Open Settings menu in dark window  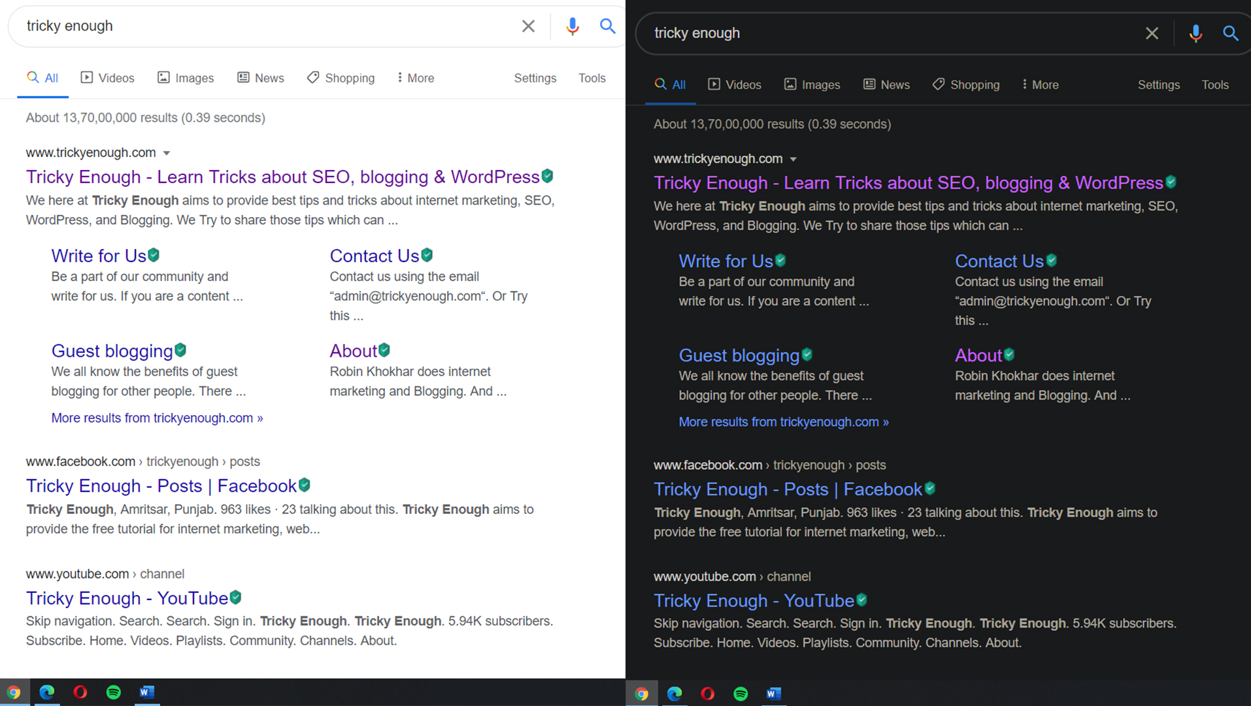(x=1159, y=85)
